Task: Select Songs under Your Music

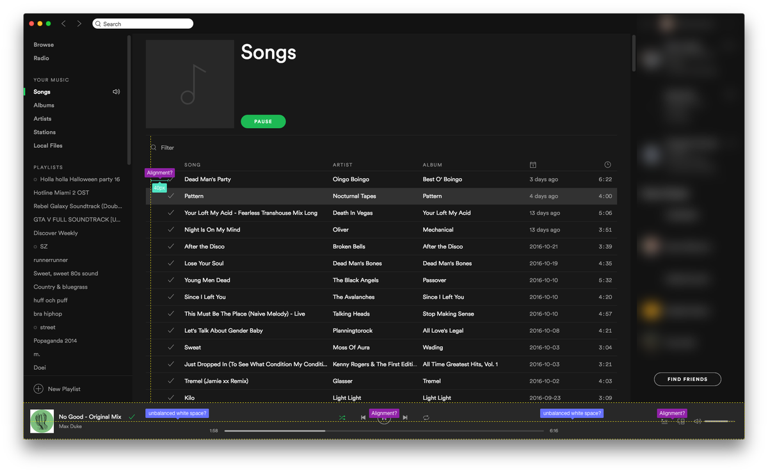Action: click(42, 92)
